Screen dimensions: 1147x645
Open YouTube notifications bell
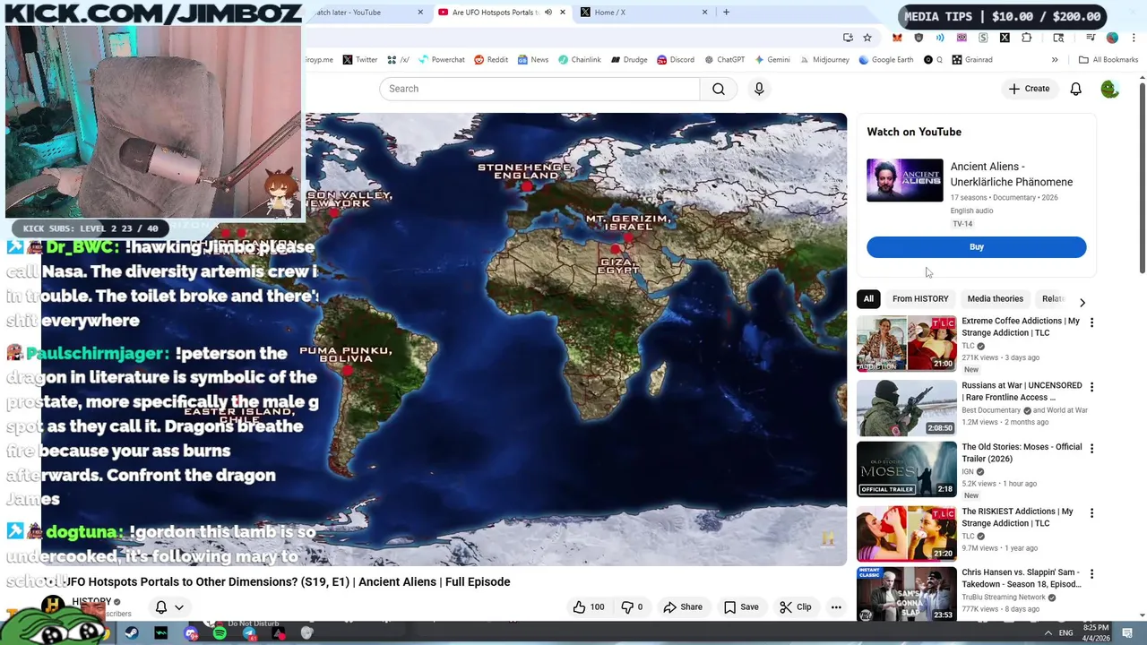click(x=1075, y=89)
